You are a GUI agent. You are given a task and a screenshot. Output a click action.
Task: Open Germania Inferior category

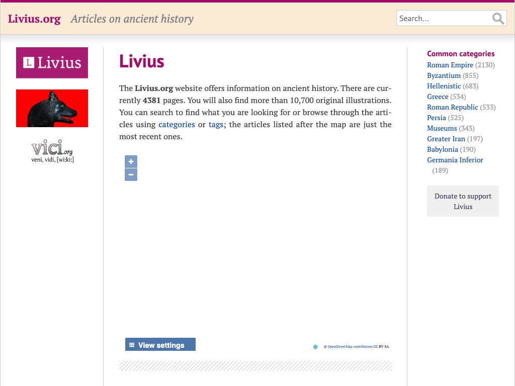pos(455,160)
